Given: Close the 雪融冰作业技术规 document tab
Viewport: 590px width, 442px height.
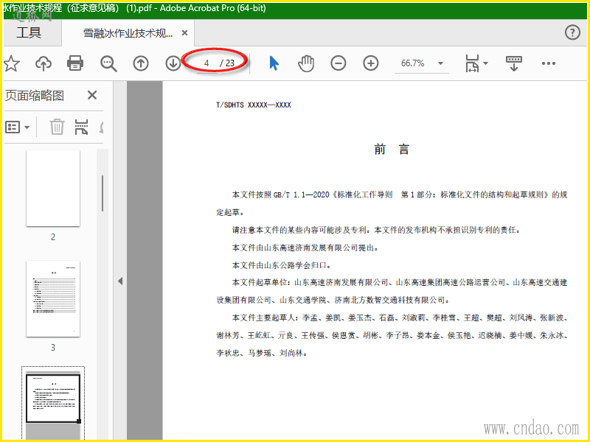Looking at the screenshot, I should pyautogui.click(x=184, y=33).
